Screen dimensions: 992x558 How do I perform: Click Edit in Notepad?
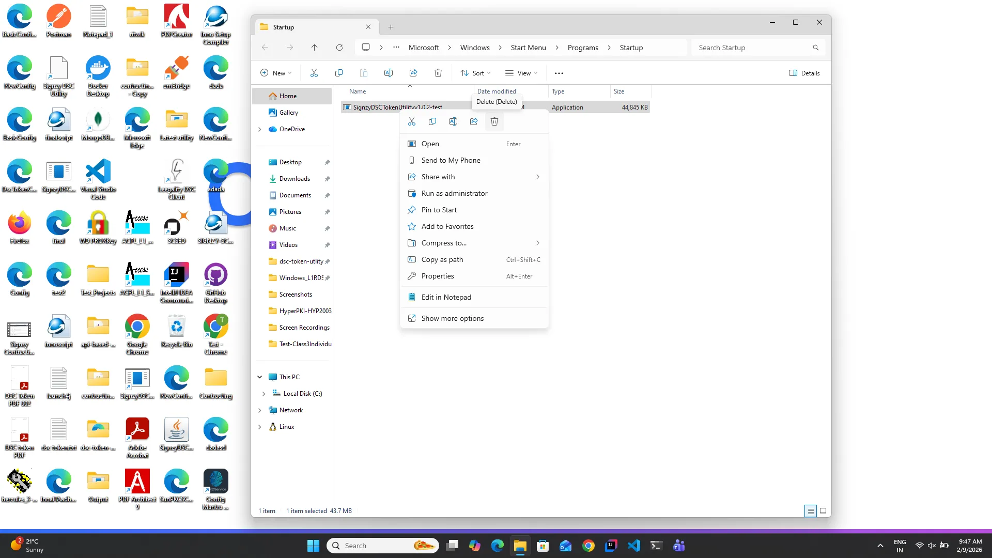click(x=474, y=297)
